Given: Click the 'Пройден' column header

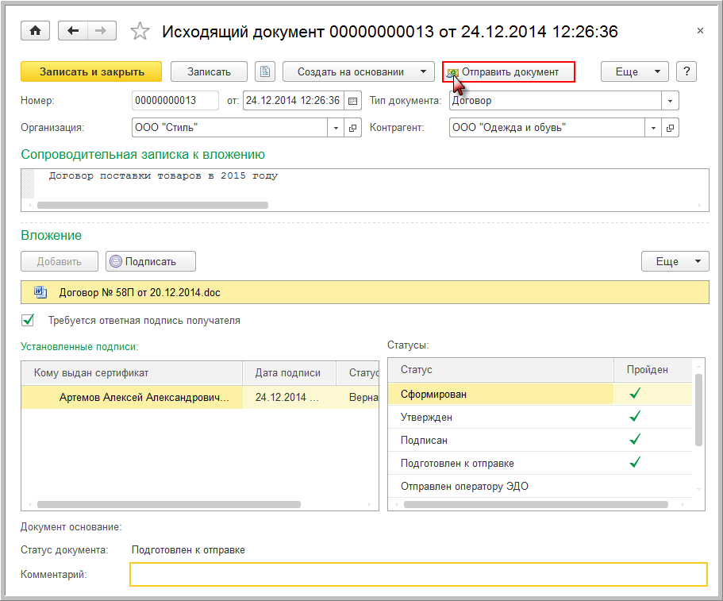Looking at the screenshot, I should click(x=653, y=369).
